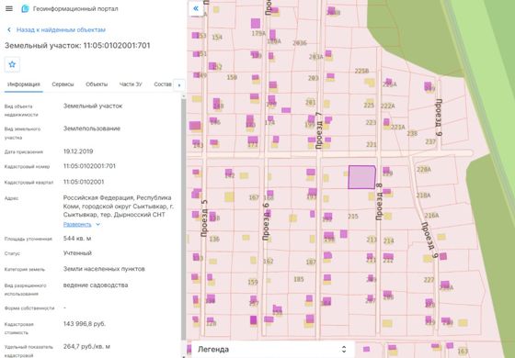Open the Объекты tab
The width and height of the screenshot is (515, 358).
97,84
